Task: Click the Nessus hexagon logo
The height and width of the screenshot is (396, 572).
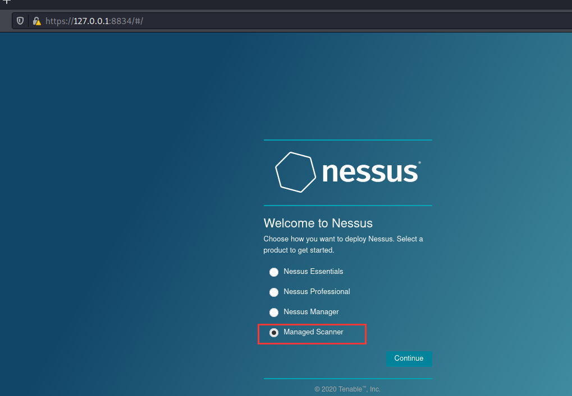Action: pyautogui.click(x=295, y=172)
